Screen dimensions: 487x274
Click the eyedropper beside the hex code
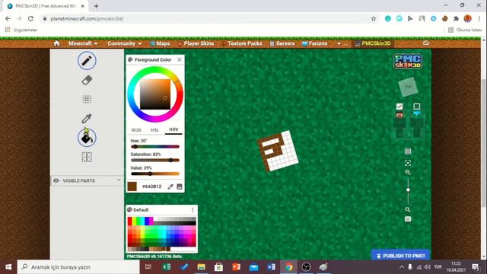click(170, 186)
